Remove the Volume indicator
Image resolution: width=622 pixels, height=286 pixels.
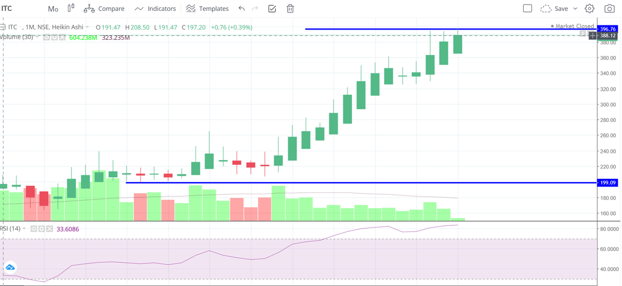[62, 37]
